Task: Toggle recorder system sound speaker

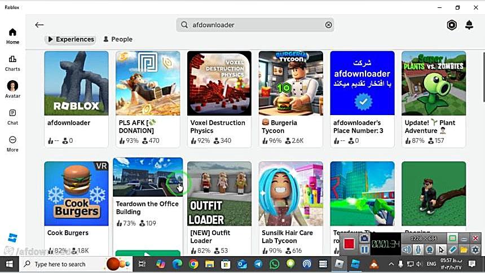Action: point(407,249)
